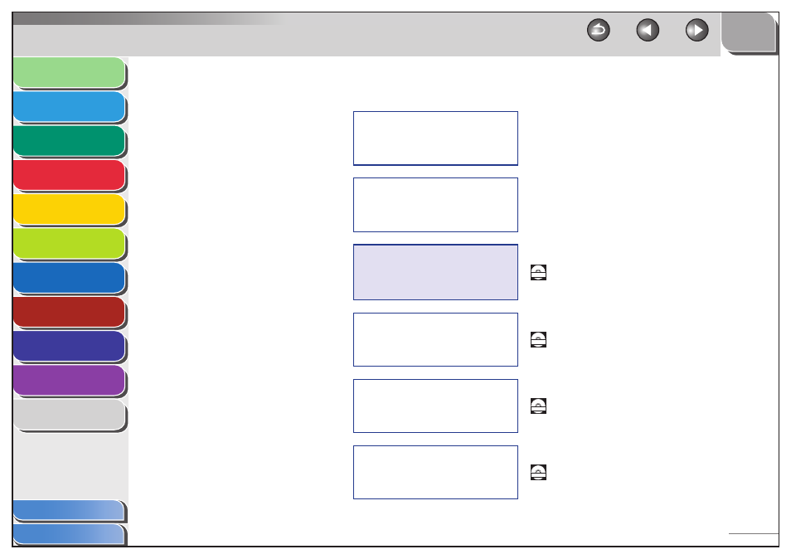
Task: Select the light gray sidebar tab
Action: 69,415
